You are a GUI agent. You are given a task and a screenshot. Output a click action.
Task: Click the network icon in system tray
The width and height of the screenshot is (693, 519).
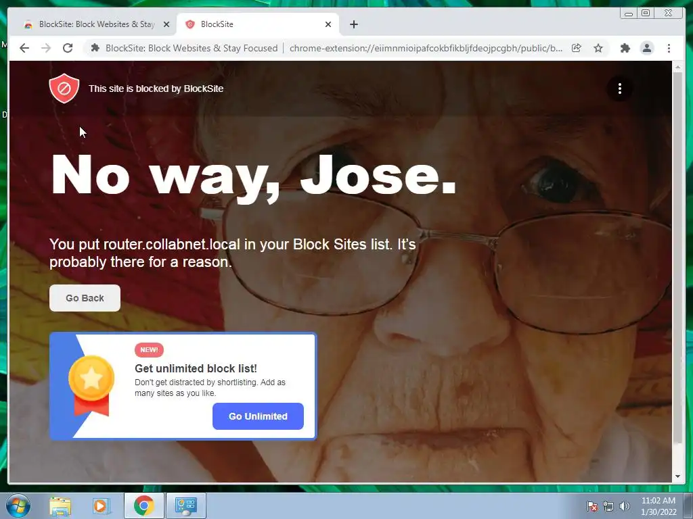(x=608, y=506)
